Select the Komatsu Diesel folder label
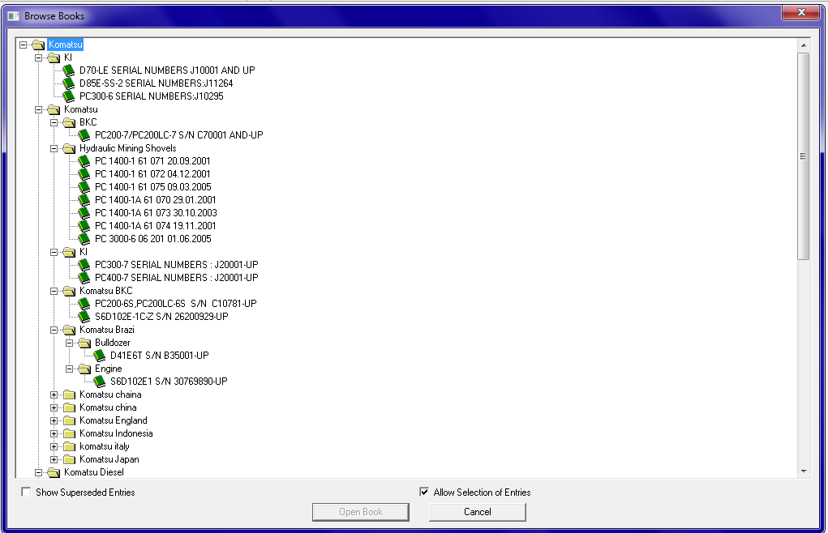The height and width of the screenshot is (533, 828). [x=94, y=472]
